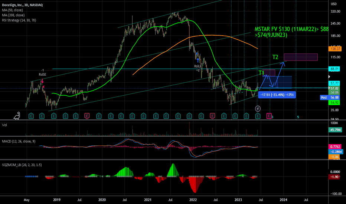
Task: Click the 45.79M volume value label
Action: pyautogui.click(x=335, y=130)
